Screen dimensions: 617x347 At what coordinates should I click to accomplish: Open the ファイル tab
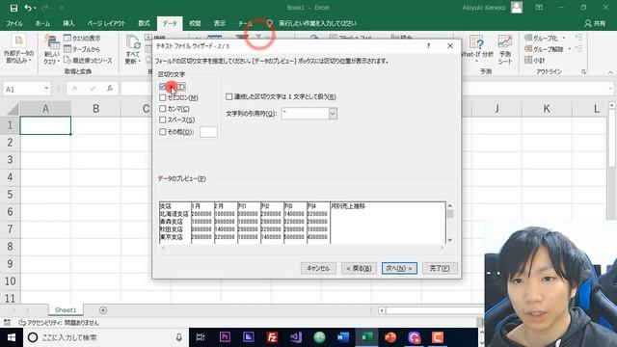pyautogui.click(x=14, y=23)
